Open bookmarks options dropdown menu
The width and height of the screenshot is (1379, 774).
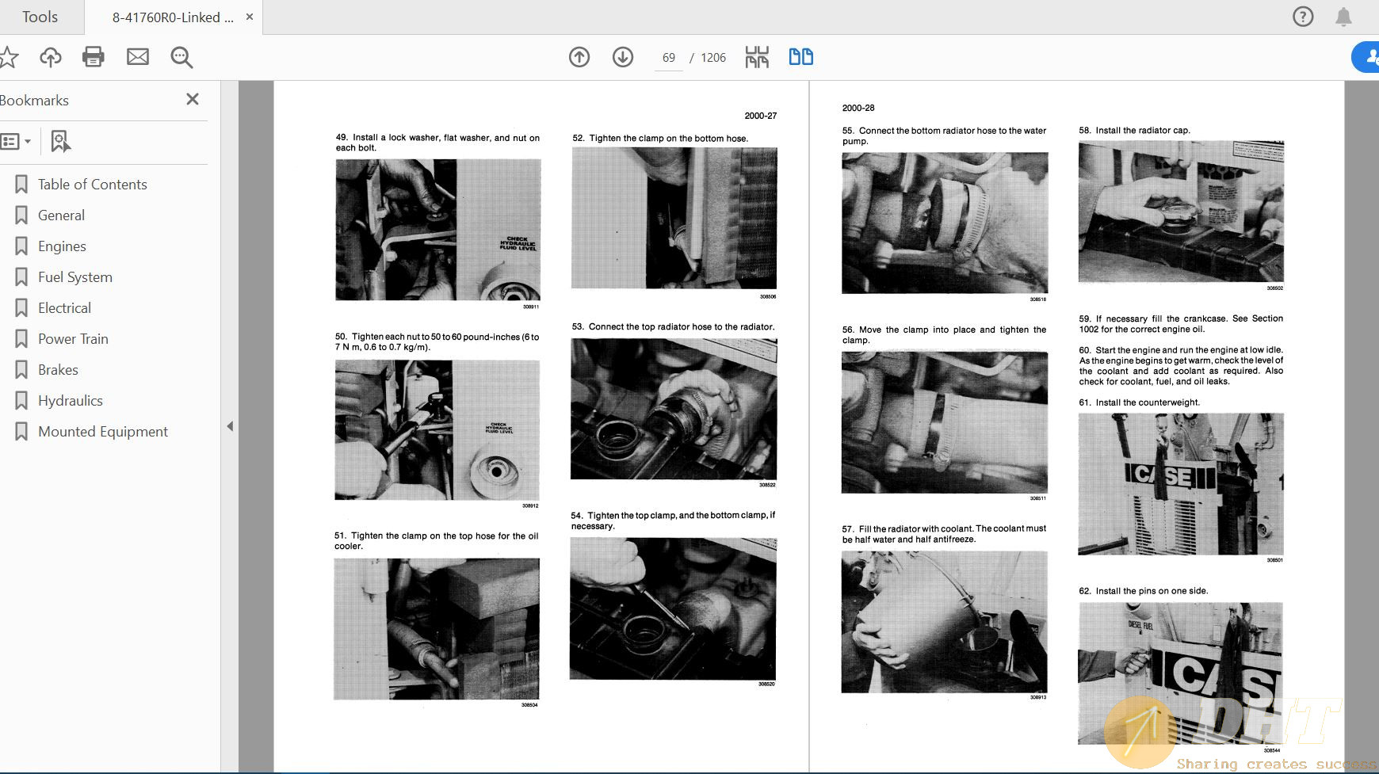(16, 141)
